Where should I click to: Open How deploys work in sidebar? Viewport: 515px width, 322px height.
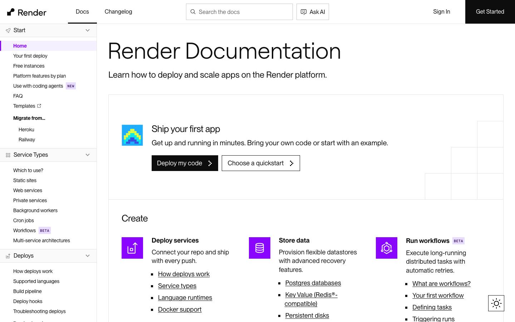coord(33,271)
